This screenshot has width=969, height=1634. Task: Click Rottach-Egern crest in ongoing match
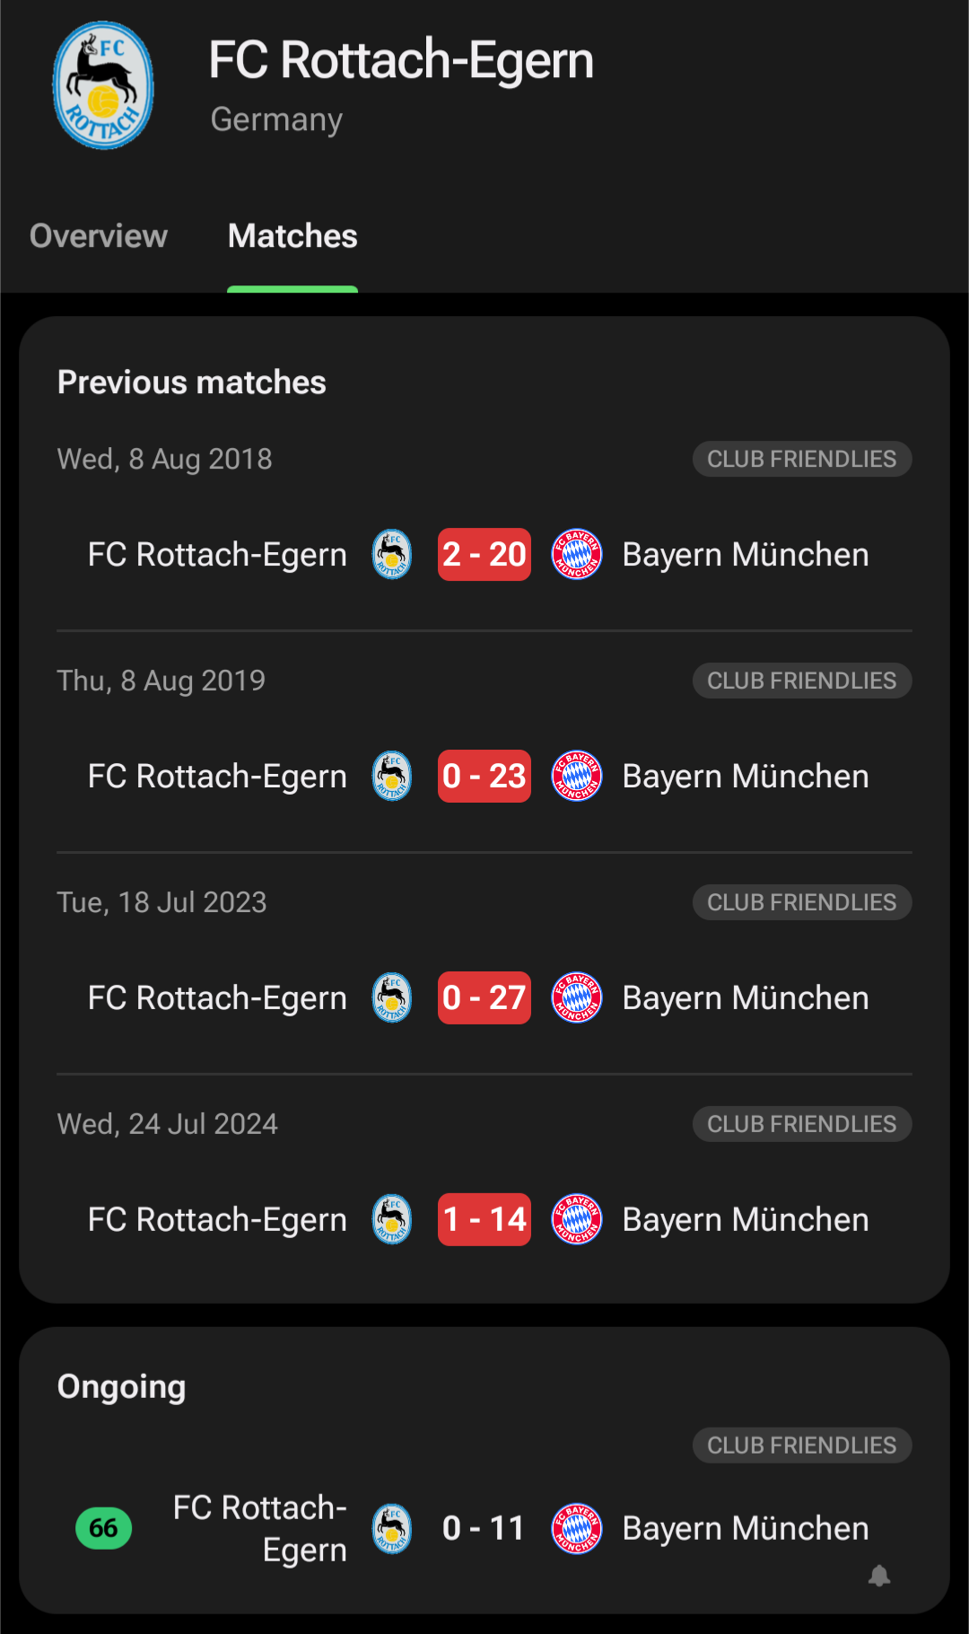click(x=392, y=1528)
